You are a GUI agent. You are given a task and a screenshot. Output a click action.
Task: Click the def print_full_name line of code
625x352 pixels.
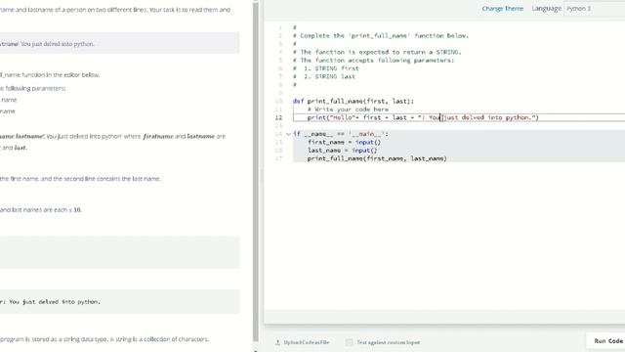click(354, 102)
